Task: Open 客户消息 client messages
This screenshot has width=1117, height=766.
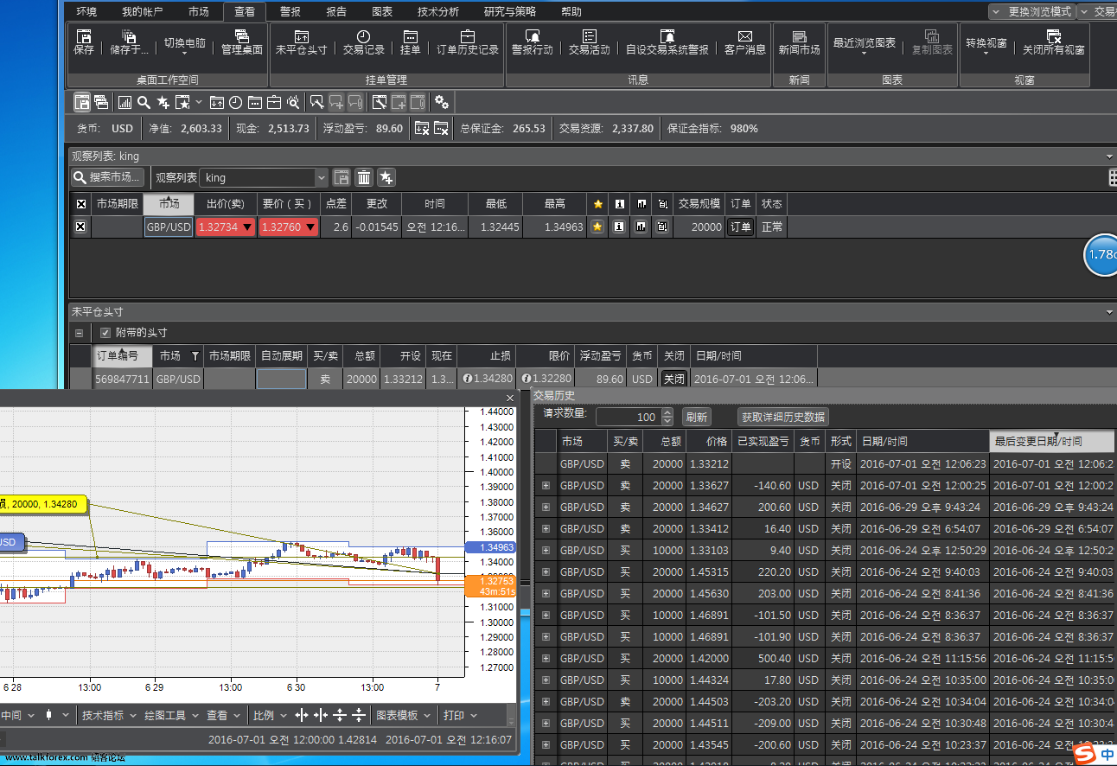Action: 745,41
